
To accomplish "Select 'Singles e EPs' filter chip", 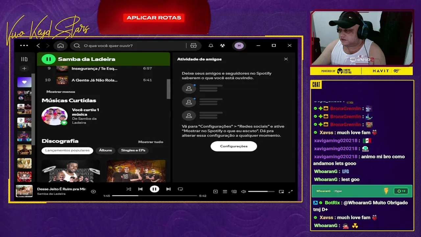I will 133,150.
